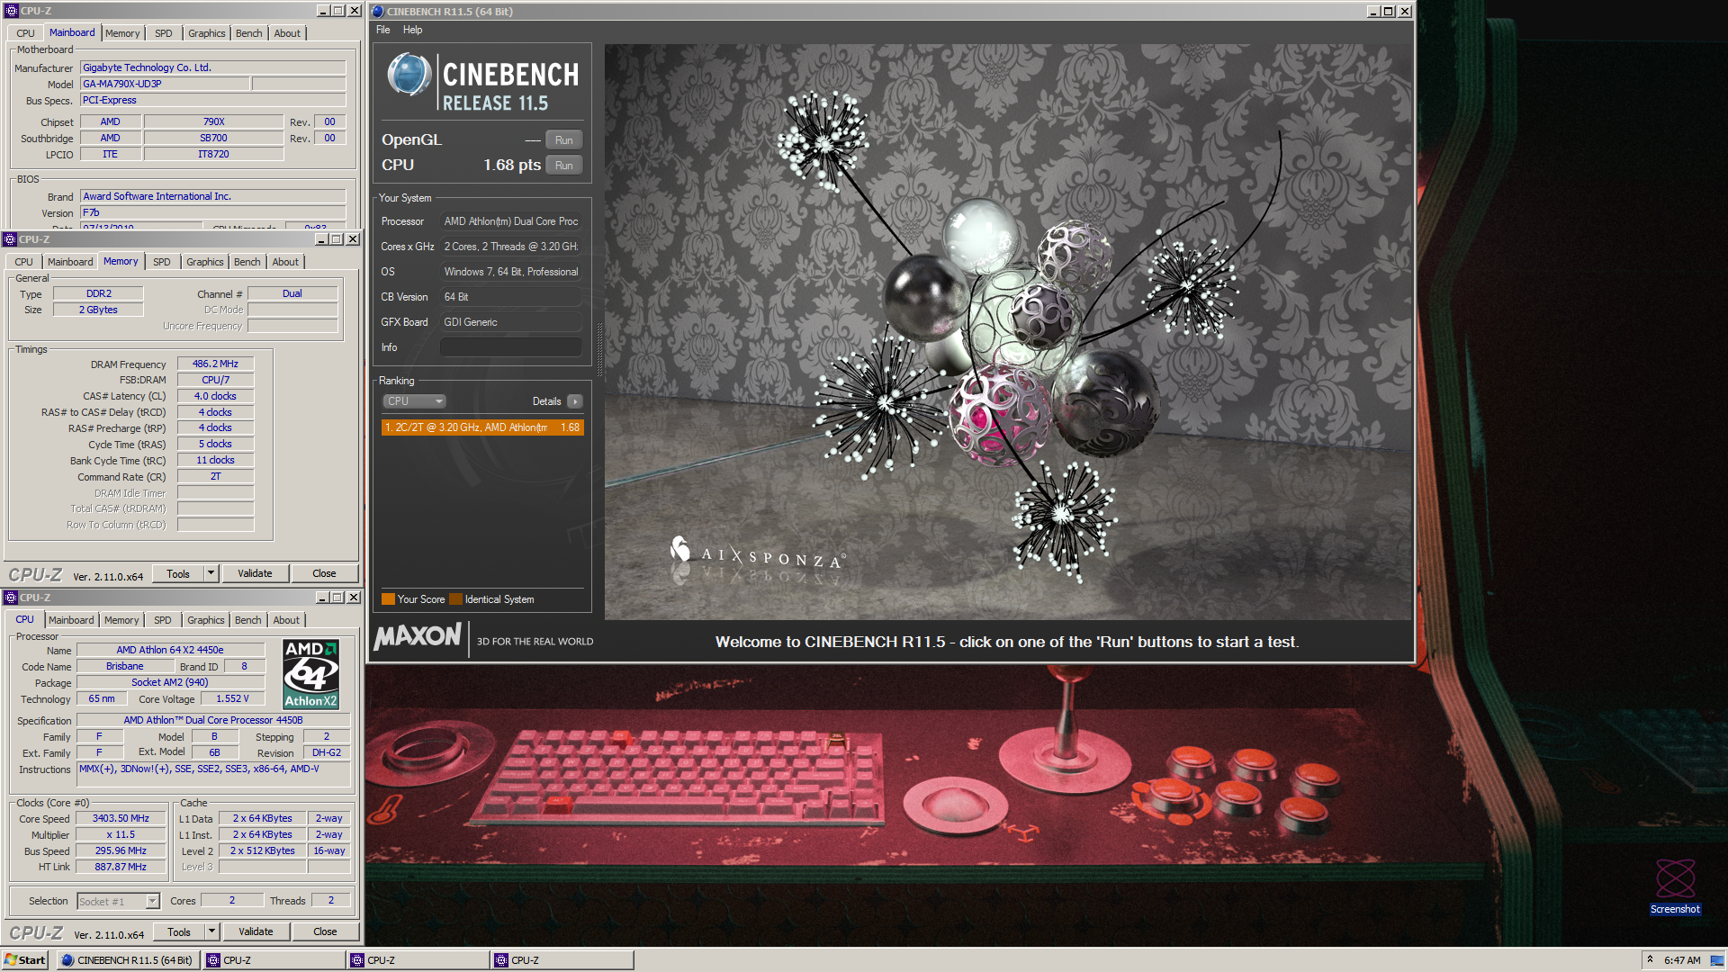Click the DRAM Frequency value 486.2 MHz

pyautogui.click(x=215, y=364)
